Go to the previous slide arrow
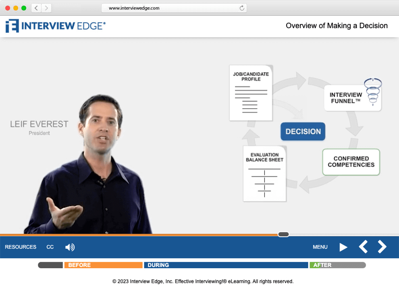This screenshot has height=298, width=399. click(x=363, y=246)
